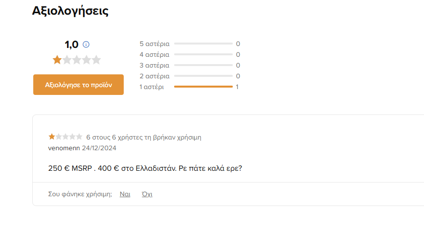The height and width of the screenshot is (229, 424).
Task: Click the review text about 250 € MSRP
Action: (145, 168)
